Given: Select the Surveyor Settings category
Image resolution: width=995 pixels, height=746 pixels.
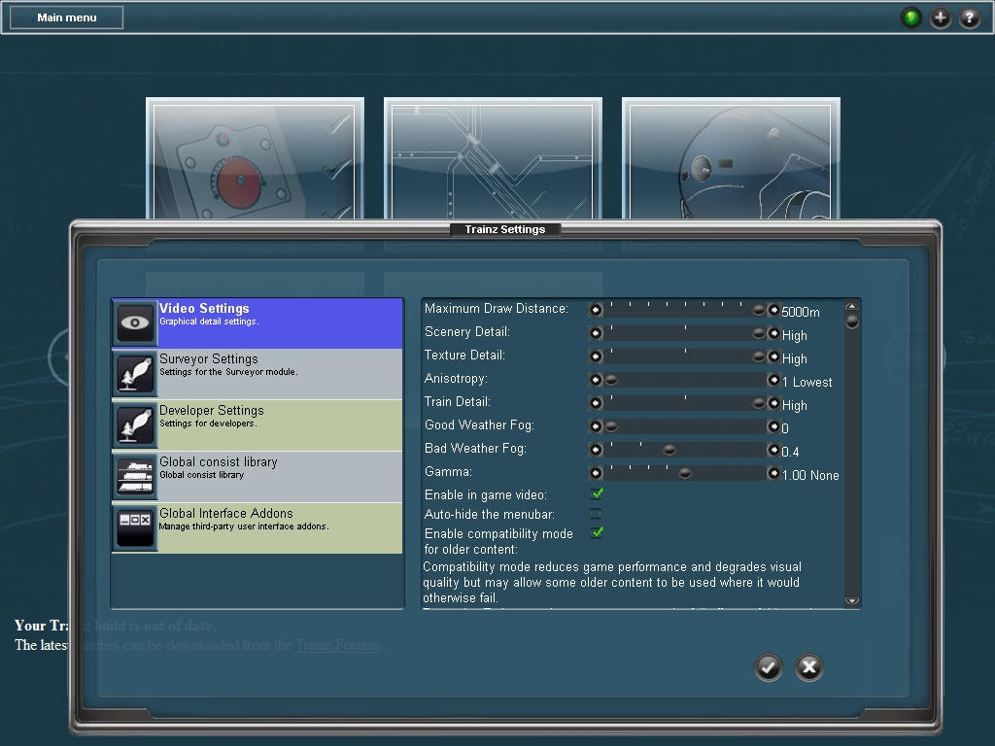Looking at the screenshot, I should click(x=257, y=374).
